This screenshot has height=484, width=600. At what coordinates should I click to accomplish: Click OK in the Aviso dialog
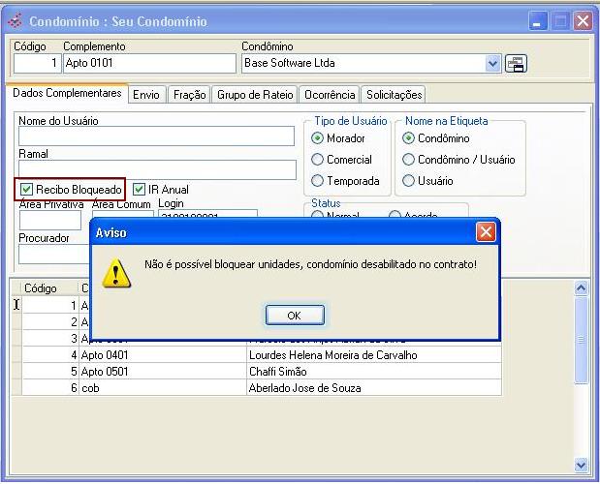pyautogui.click(x=294, y=316)
